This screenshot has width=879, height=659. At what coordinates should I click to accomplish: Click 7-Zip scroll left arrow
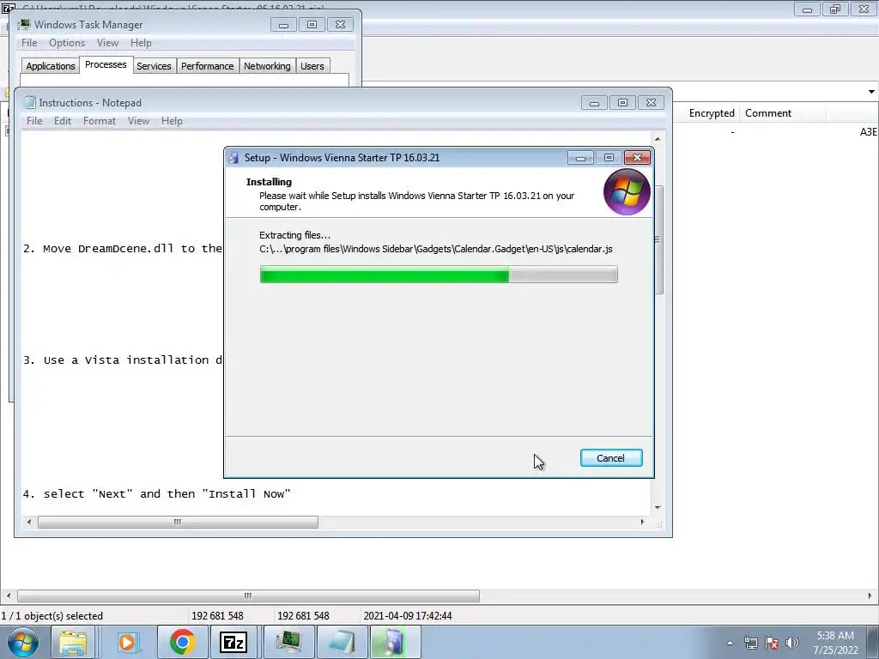[8, 596]
